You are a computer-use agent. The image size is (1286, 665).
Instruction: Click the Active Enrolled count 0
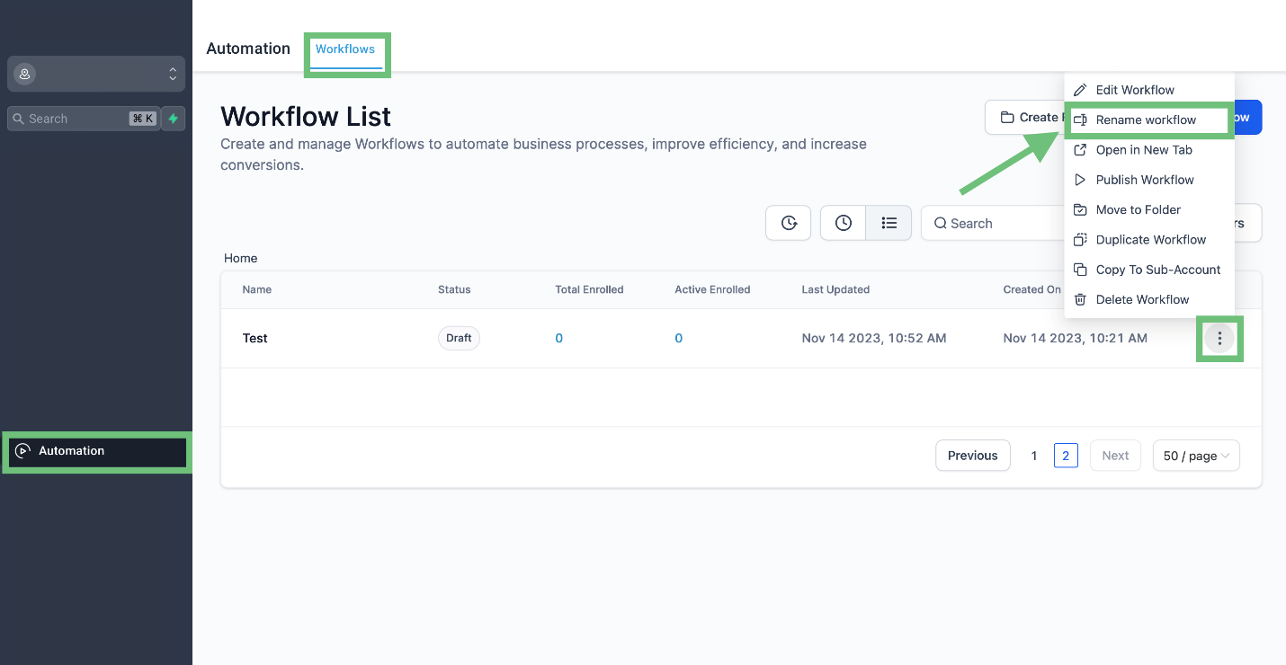pos(679,339)
